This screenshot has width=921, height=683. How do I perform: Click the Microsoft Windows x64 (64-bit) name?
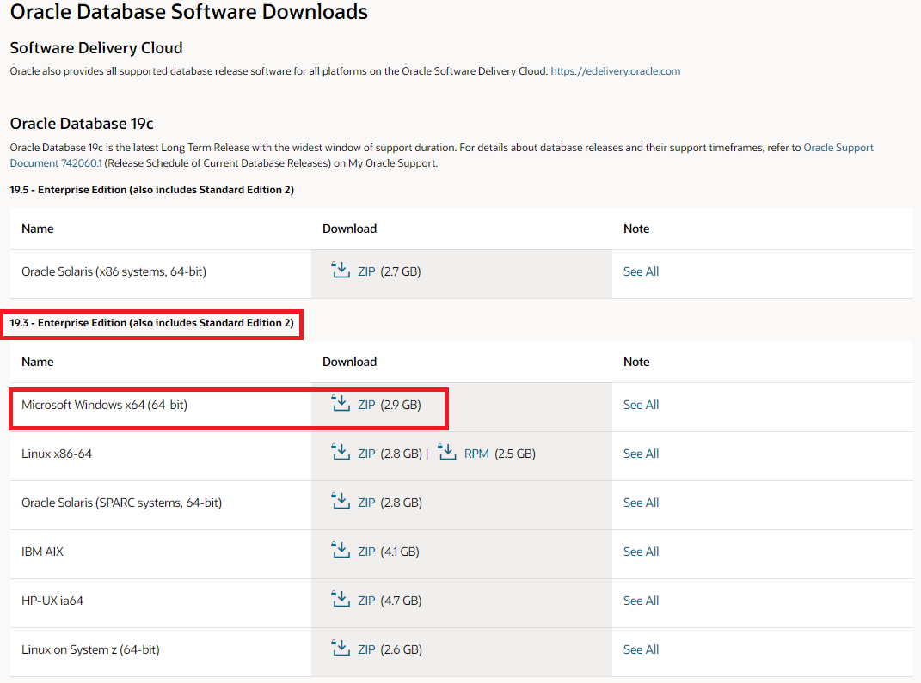pyautogui.click(x=105, y=405)
